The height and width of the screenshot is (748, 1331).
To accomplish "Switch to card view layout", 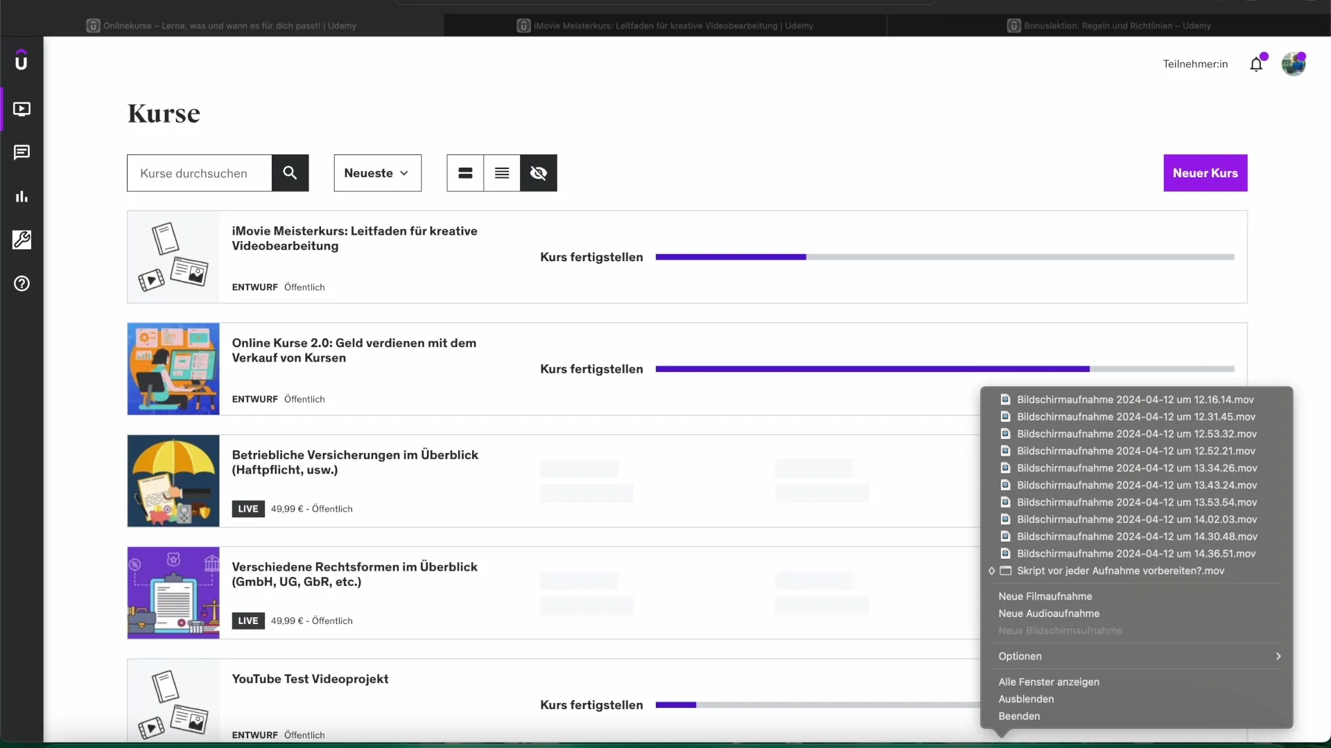I will (x=465, y=172).
